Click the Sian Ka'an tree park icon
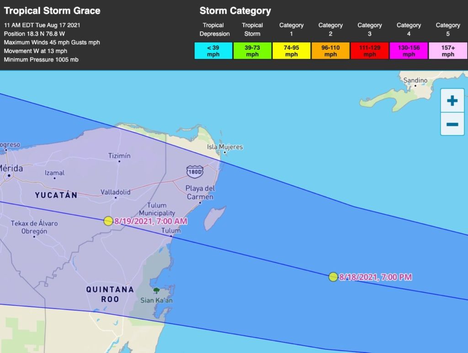 [156, 291]
